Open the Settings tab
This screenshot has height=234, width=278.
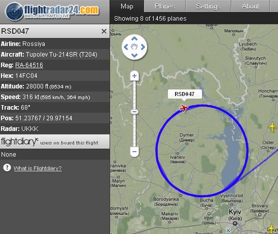tap(208, 7)
